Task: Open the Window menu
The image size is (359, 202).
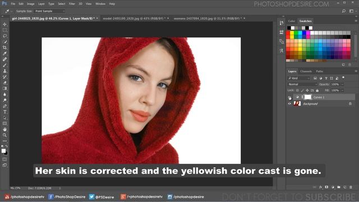Action: [x=100, y=4]
